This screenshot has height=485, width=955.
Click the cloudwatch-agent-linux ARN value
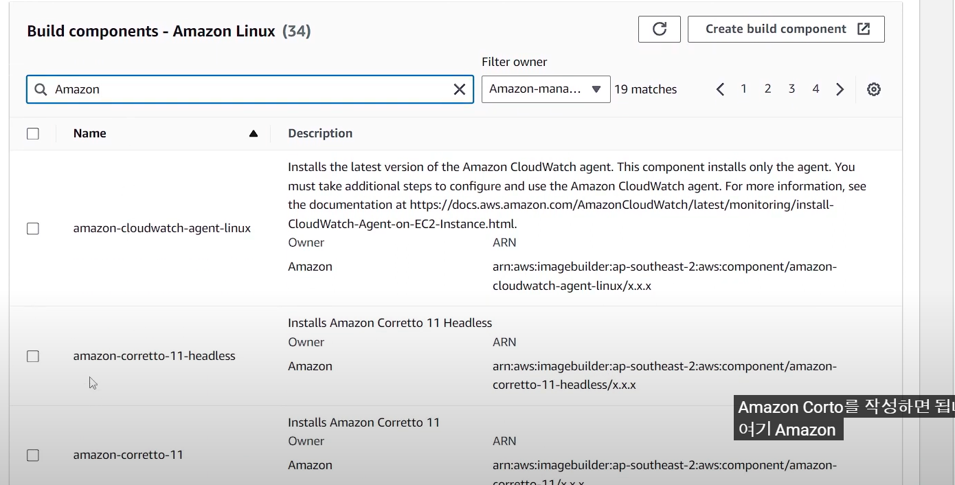tap(664, 276)
